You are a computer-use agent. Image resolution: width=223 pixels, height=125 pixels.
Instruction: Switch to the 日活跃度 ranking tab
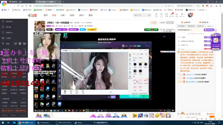tap(181, 26)
